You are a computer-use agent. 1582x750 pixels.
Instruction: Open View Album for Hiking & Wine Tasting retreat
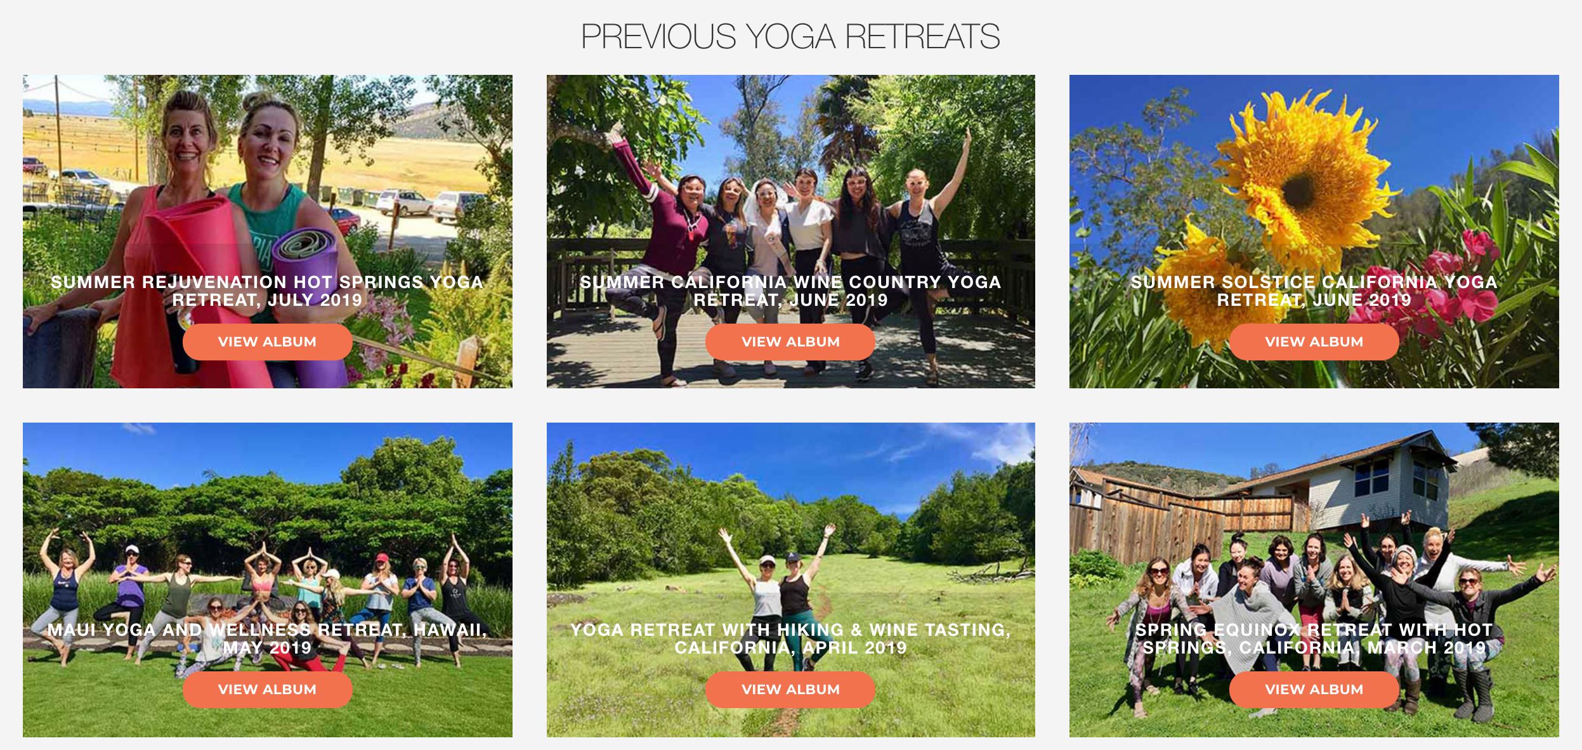point(790,690)
